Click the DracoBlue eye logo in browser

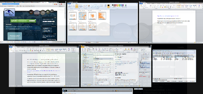click(9, 12)
